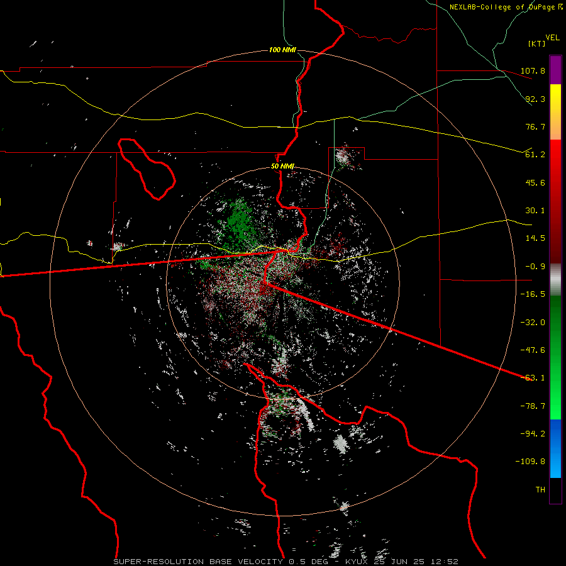This screenshot has width=566, height=566.
Task: Click the 100 NMI range ring label
Action: tap(282, 50)
